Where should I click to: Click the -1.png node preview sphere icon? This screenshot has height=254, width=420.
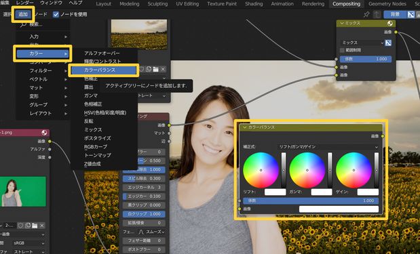[x=44, y=132]
